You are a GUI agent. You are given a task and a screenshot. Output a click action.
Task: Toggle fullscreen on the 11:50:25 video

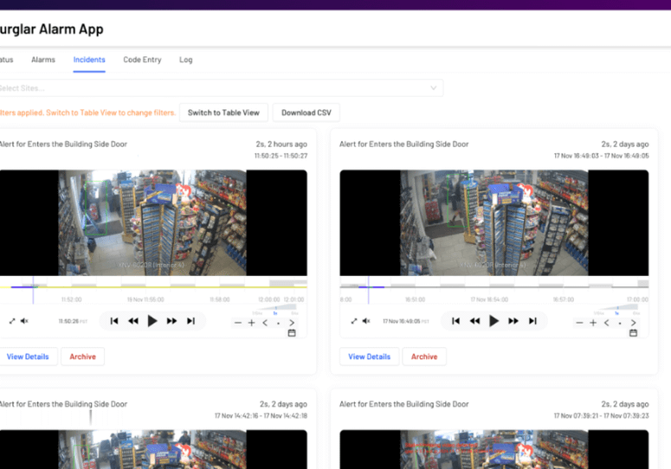point(12,321)
